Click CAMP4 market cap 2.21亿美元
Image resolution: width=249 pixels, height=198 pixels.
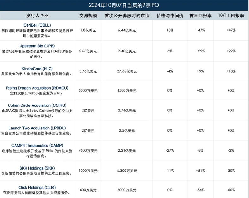pos(127,150)
